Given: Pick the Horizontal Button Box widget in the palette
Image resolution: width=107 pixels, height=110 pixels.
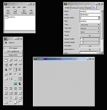Looking at the screenshot, I should (x=6, y=98).
